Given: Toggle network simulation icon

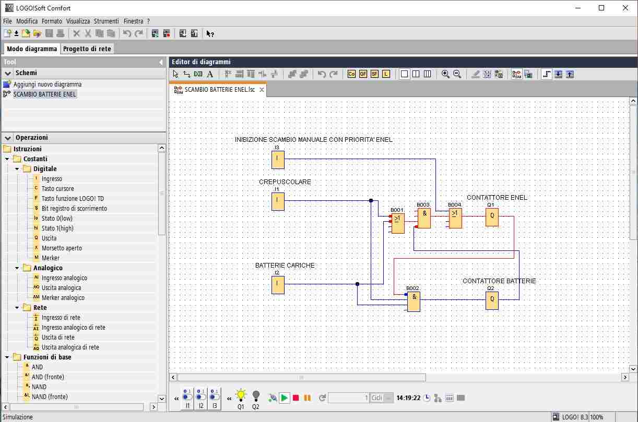Looking at the screenshot, I should (x=438, y=398).
